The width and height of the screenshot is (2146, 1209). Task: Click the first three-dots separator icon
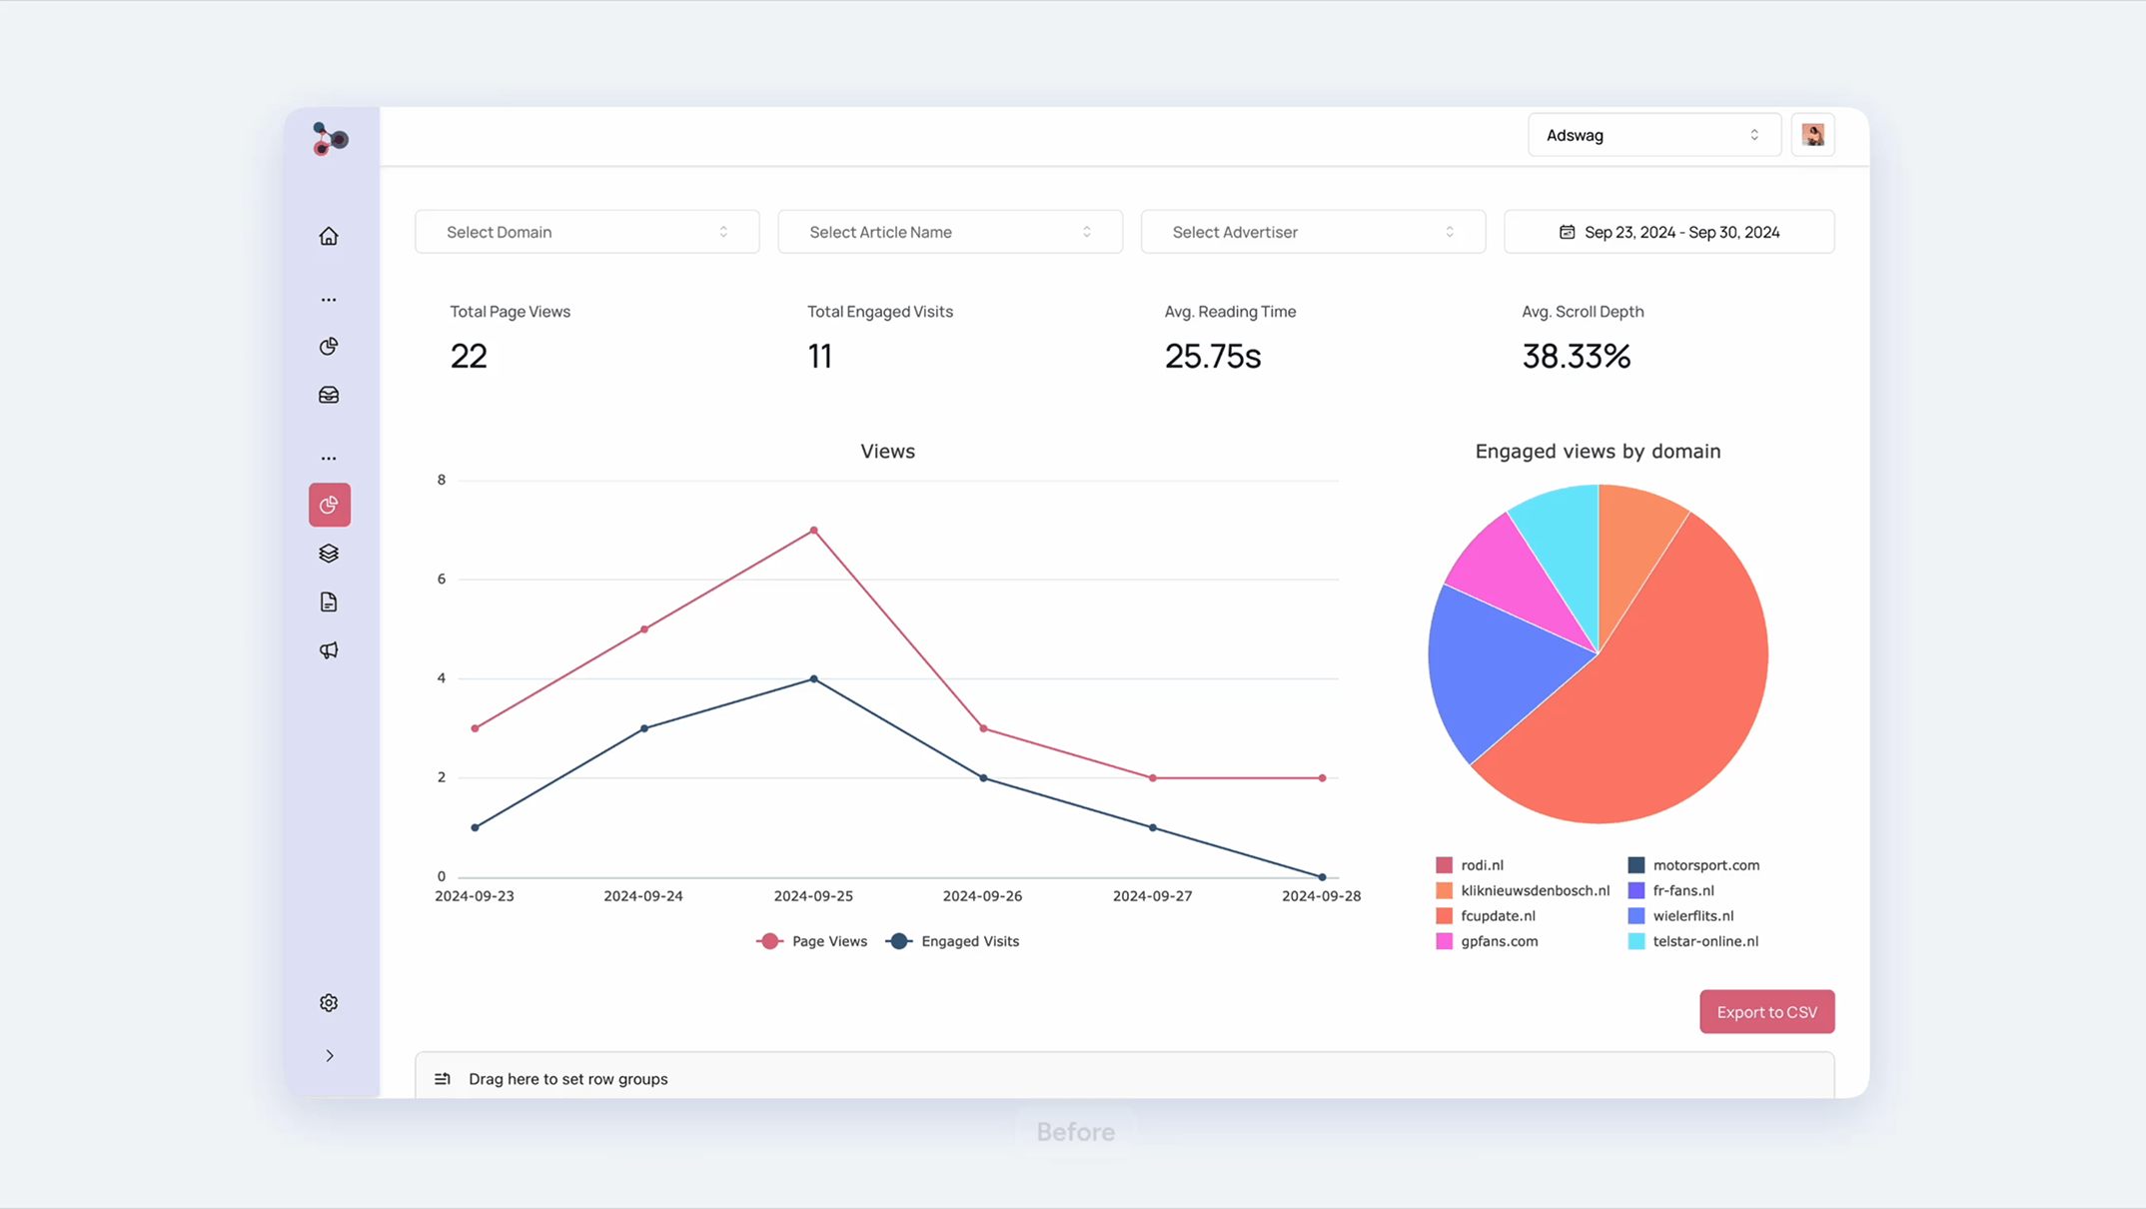point(329,300)
